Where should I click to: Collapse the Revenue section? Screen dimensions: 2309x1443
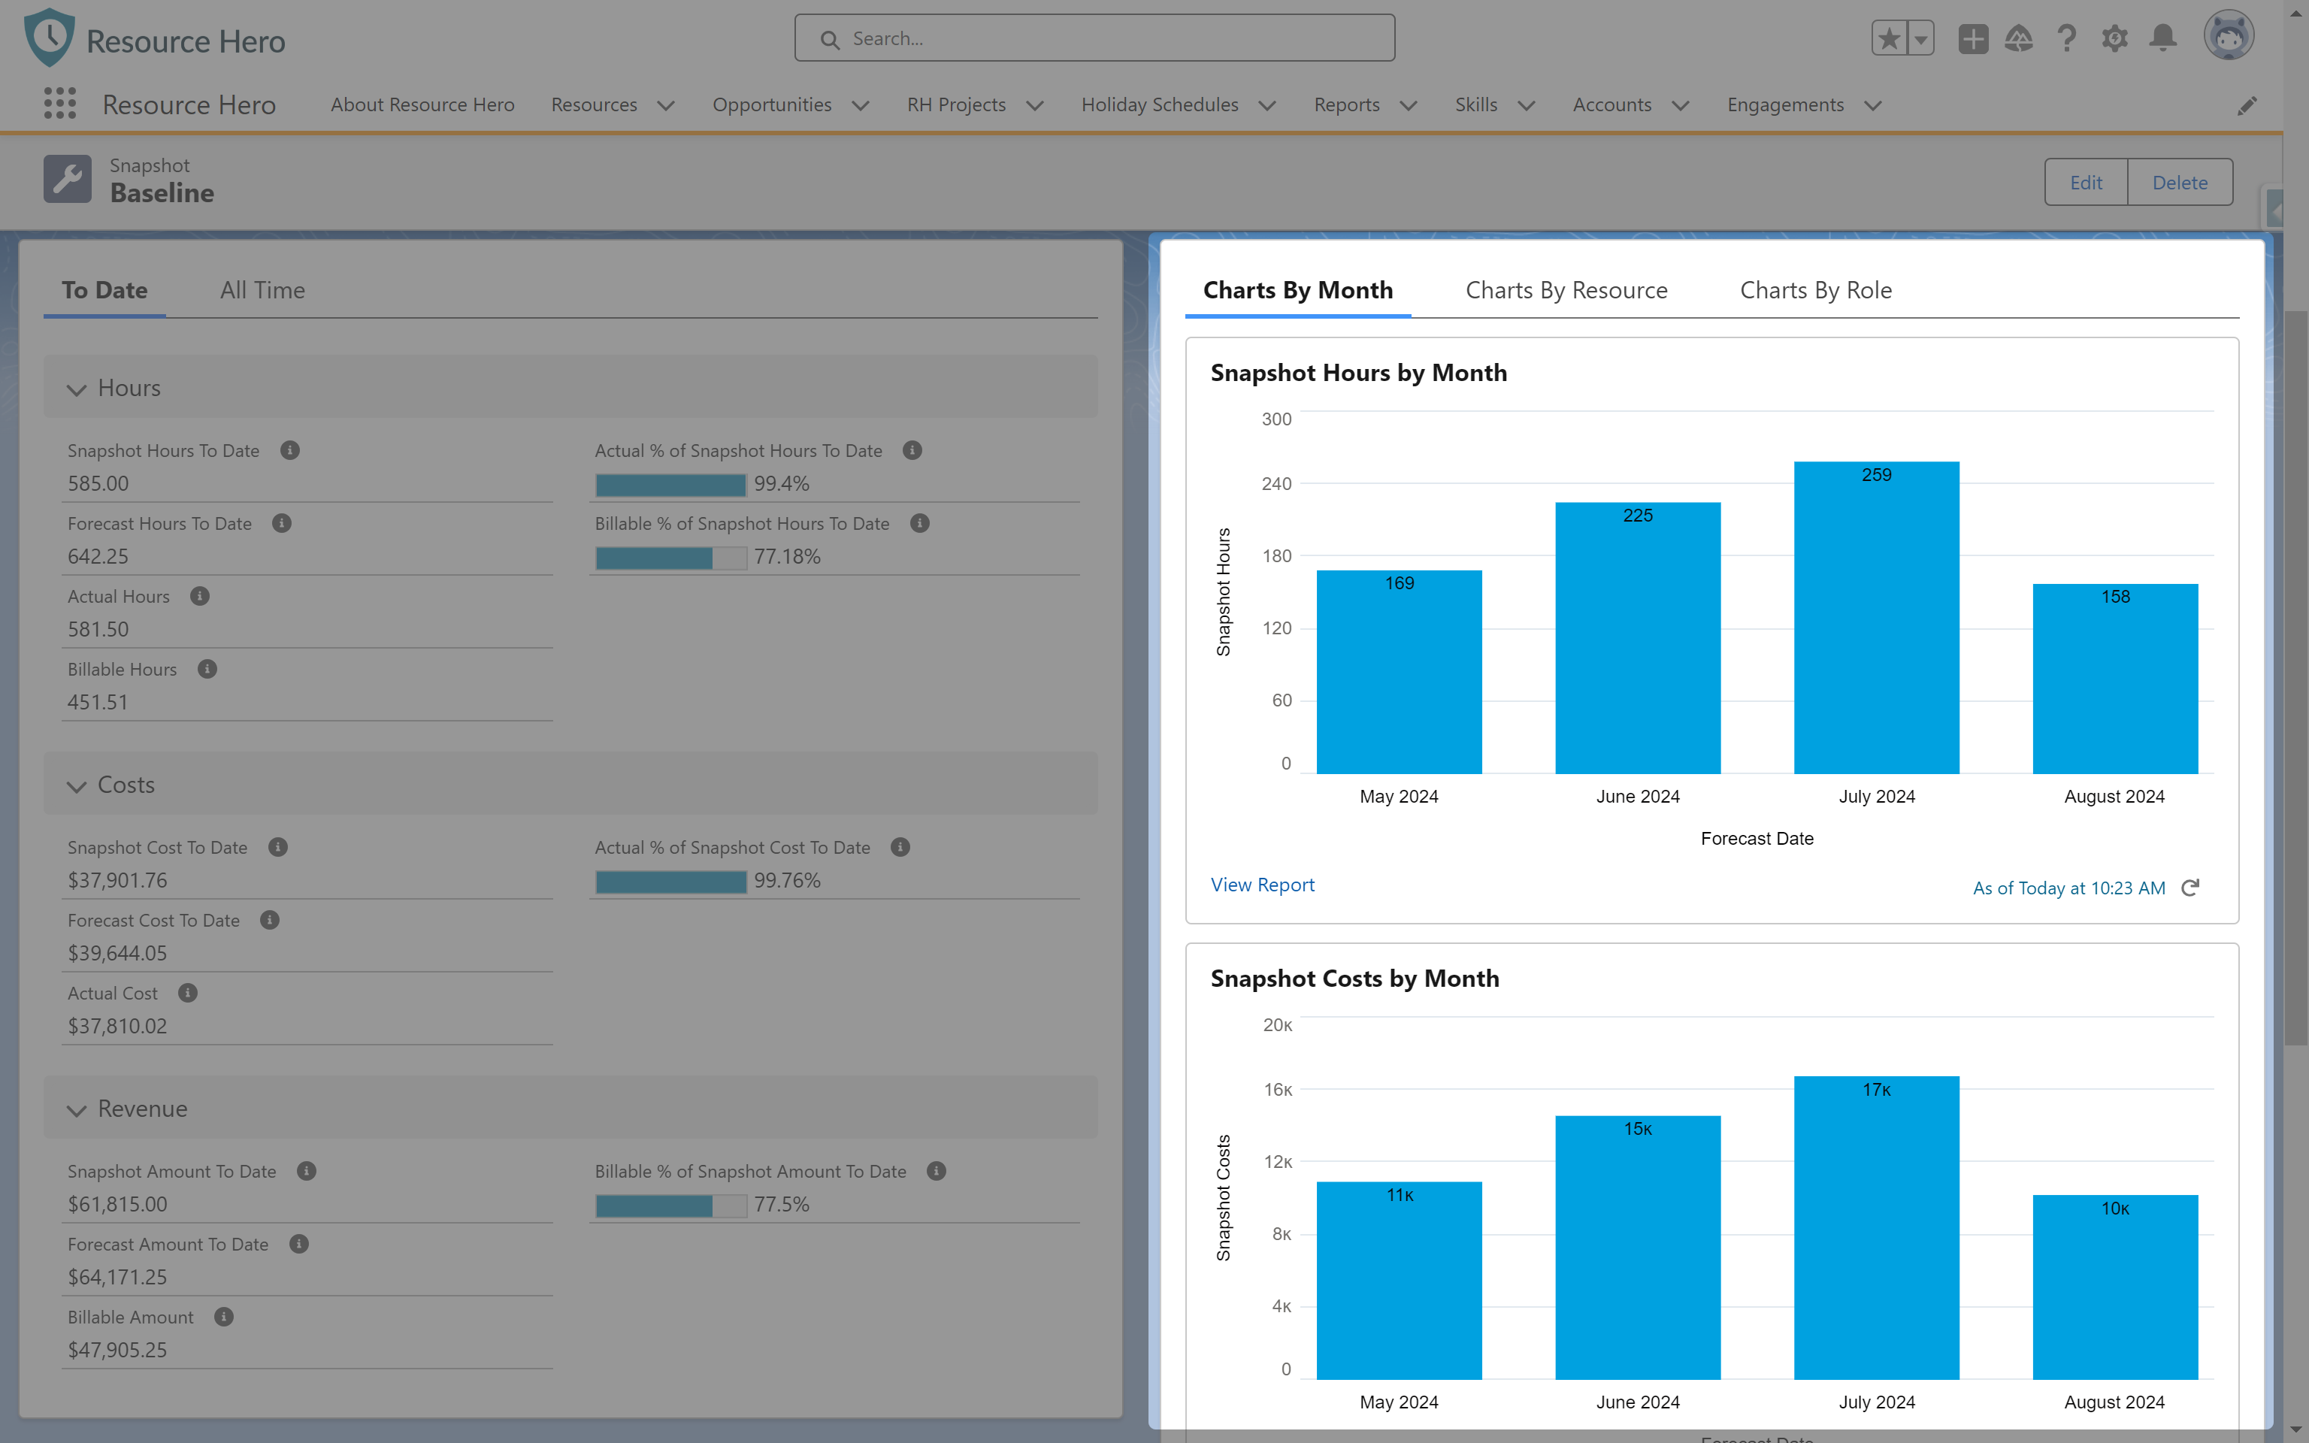click(x=77, y=1110)
